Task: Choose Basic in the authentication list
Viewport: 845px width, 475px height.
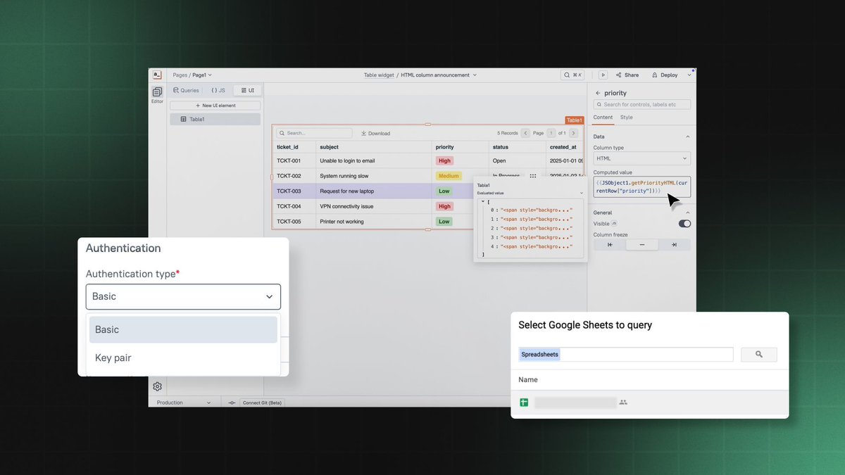Action: pyautogui.click(x=183, y=329)
